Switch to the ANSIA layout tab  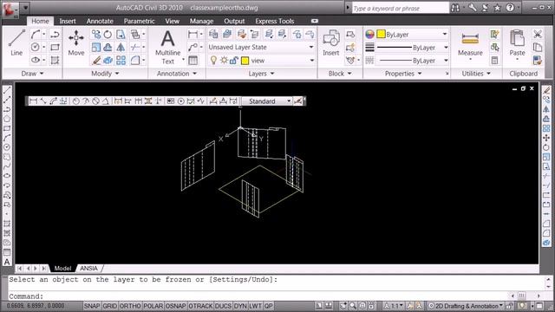tap(88, 269)
